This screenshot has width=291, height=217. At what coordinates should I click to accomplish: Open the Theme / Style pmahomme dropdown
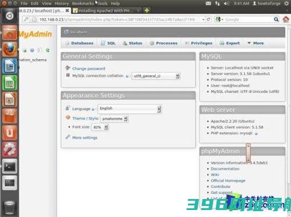(x=114, y=118)
